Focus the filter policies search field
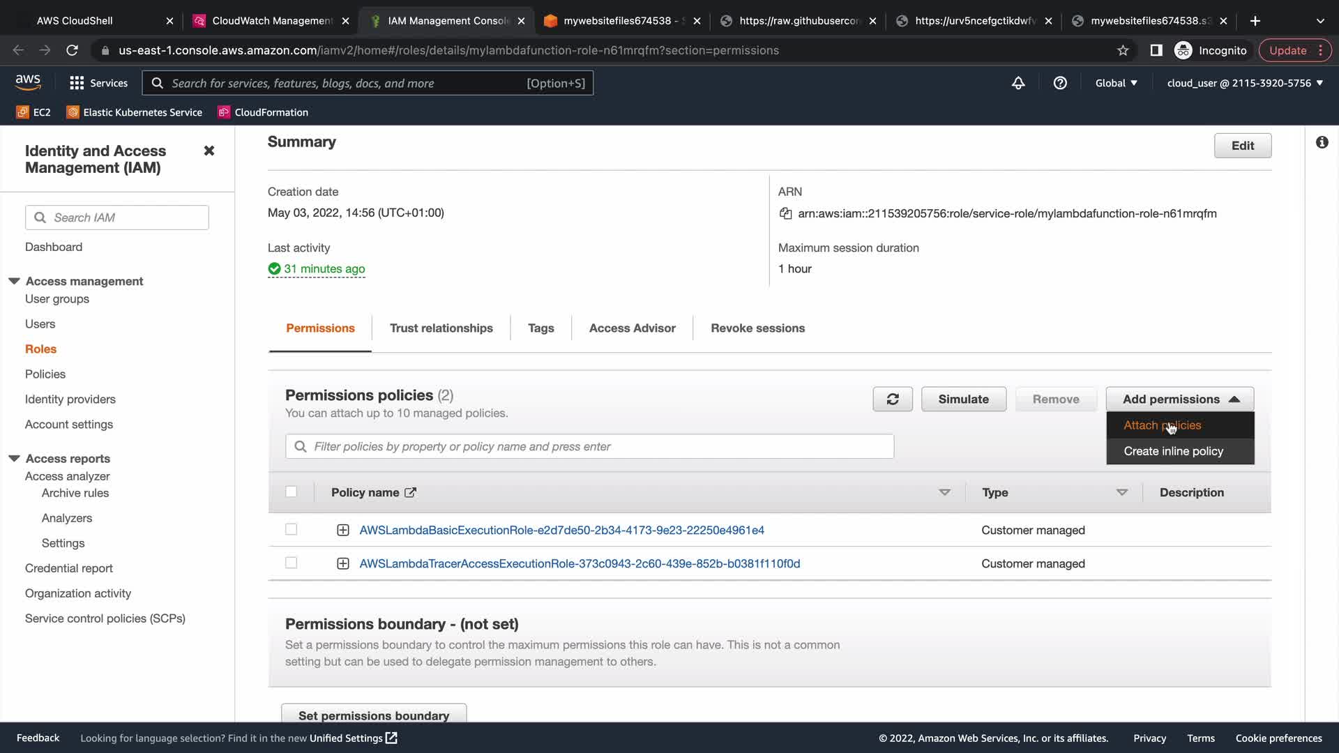1339x753 pixels. (589, 446)
